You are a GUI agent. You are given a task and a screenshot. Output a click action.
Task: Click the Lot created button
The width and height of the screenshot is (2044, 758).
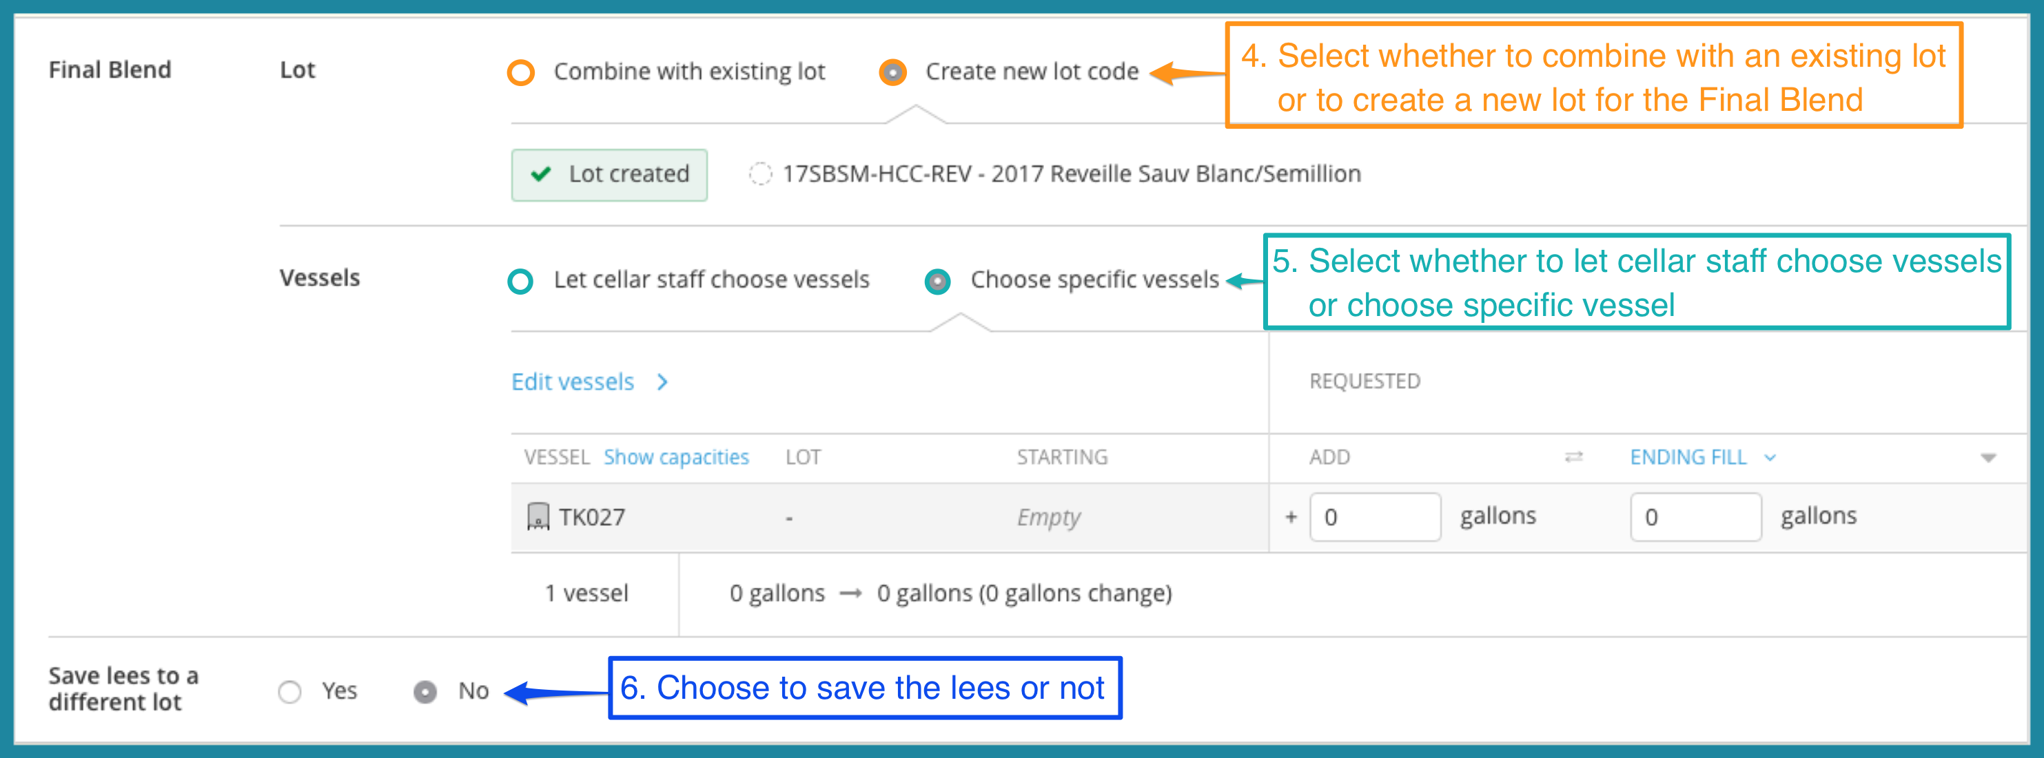pyautogui.click(x=609, y=174)
